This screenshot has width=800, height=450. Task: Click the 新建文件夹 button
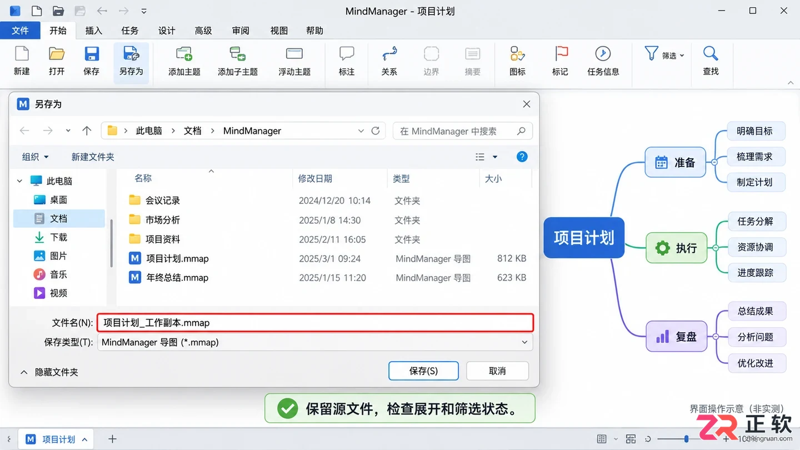click(x=93, y=157)
